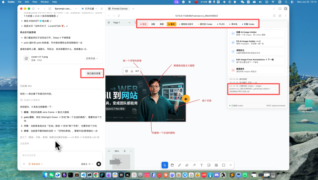Open ALT text for selected image

137,71
